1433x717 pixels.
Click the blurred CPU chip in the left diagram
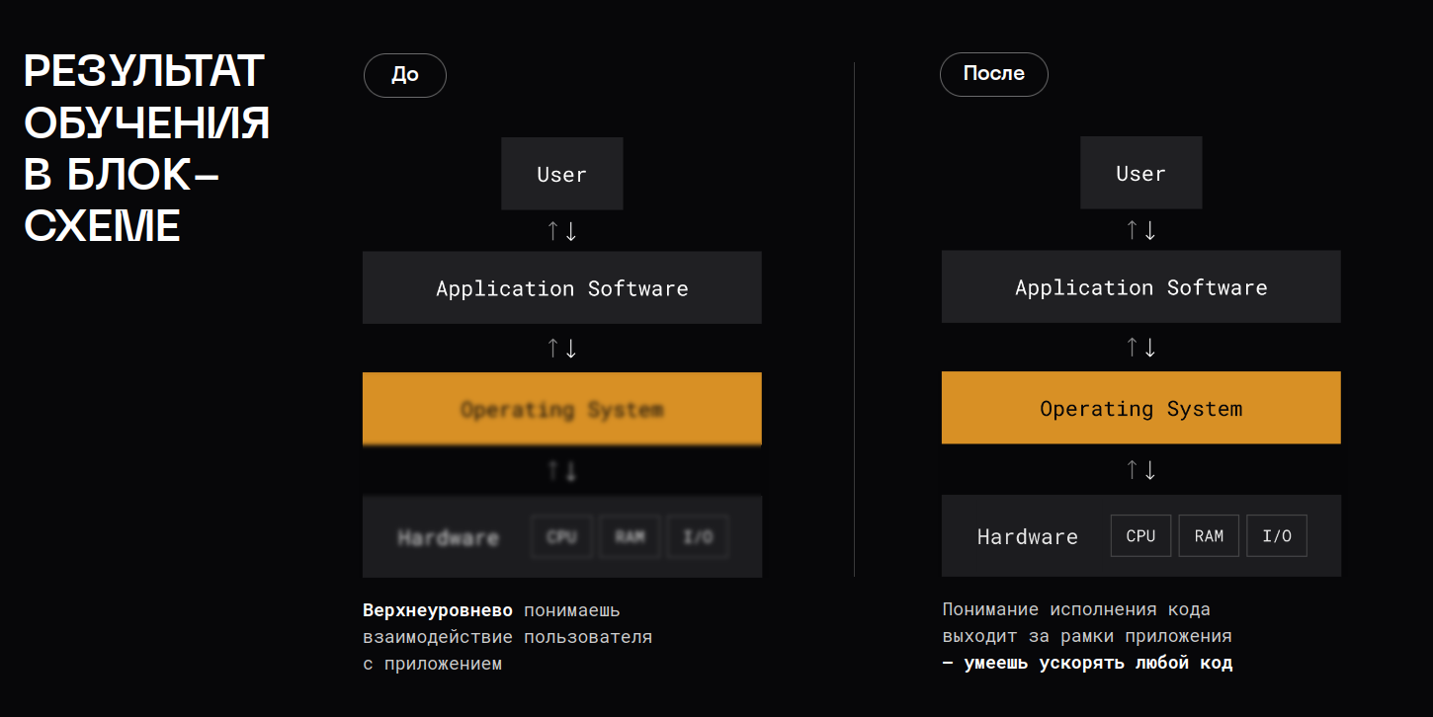(x=561, y=537)
